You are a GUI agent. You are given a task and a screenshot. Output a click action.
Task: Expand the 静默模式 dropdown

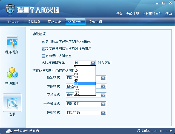(x=103, y=113)
